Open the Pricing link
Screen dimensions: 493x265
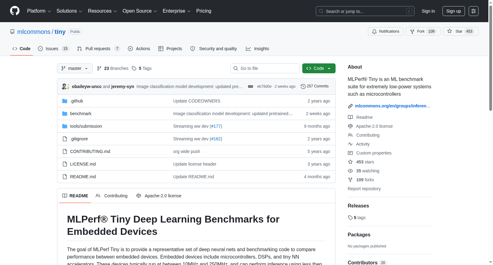tap(204, 11)
